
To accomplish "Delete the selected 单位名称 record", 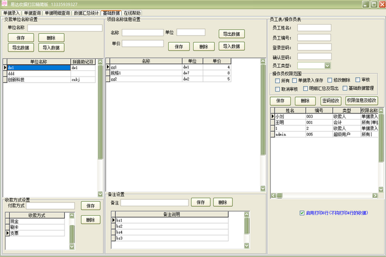I will coord(51,38).
